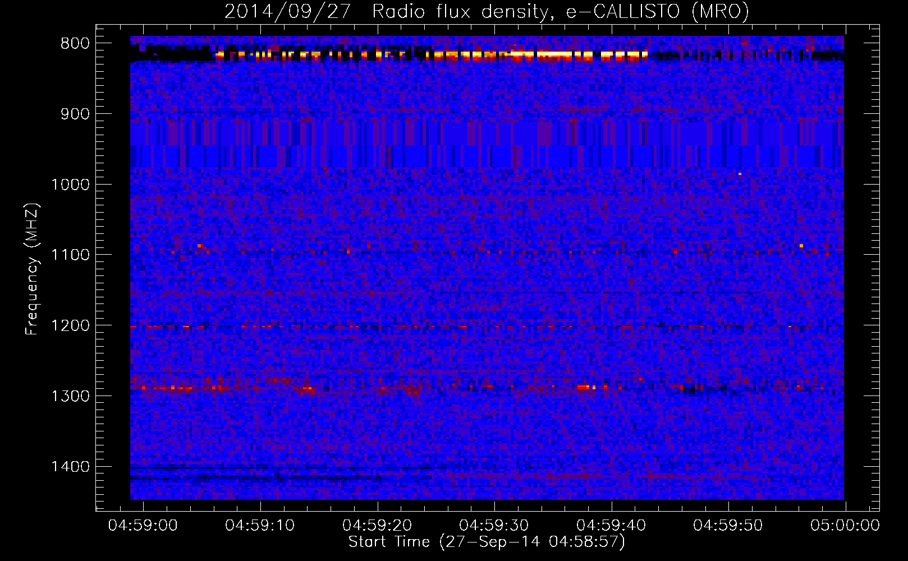Click the thin red line at 1200 MHz
This screenshot has height=561, width=908.
click(487, 326)
